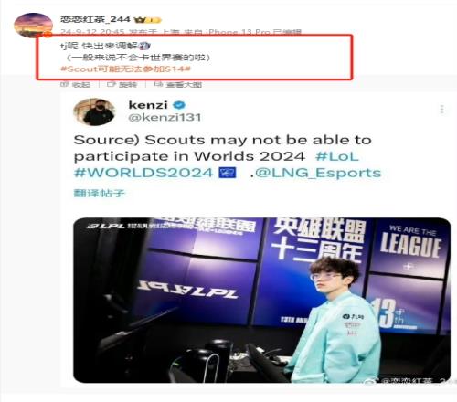
Task: Open kenzi's round profile picture
Action: [94, 112]
